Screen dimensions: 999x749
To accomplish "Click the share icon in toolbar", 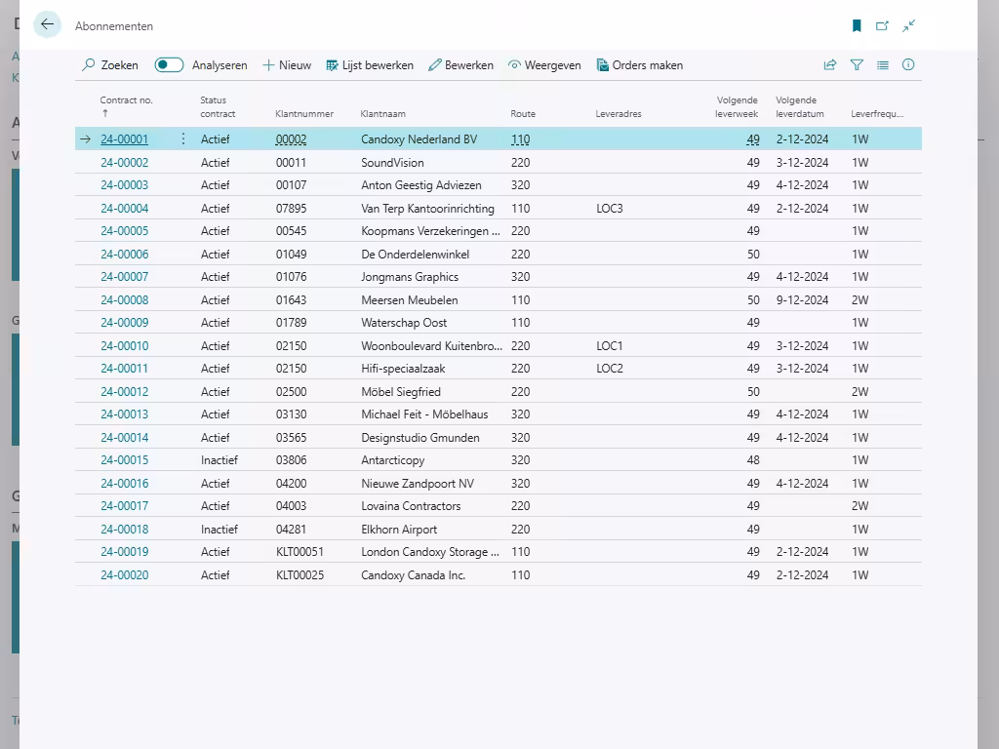I will 830,65.
